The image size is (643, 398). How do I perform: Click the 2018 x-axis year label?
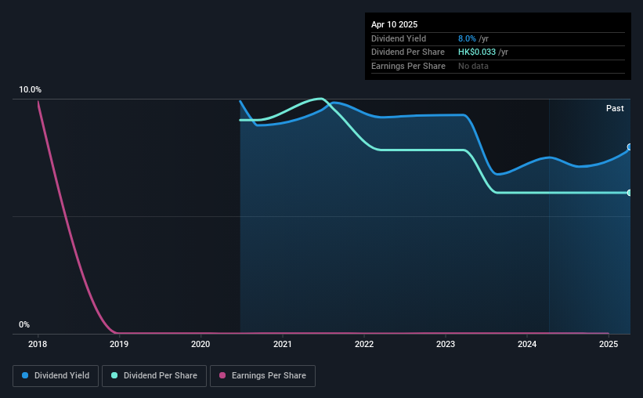click(38, 344)
